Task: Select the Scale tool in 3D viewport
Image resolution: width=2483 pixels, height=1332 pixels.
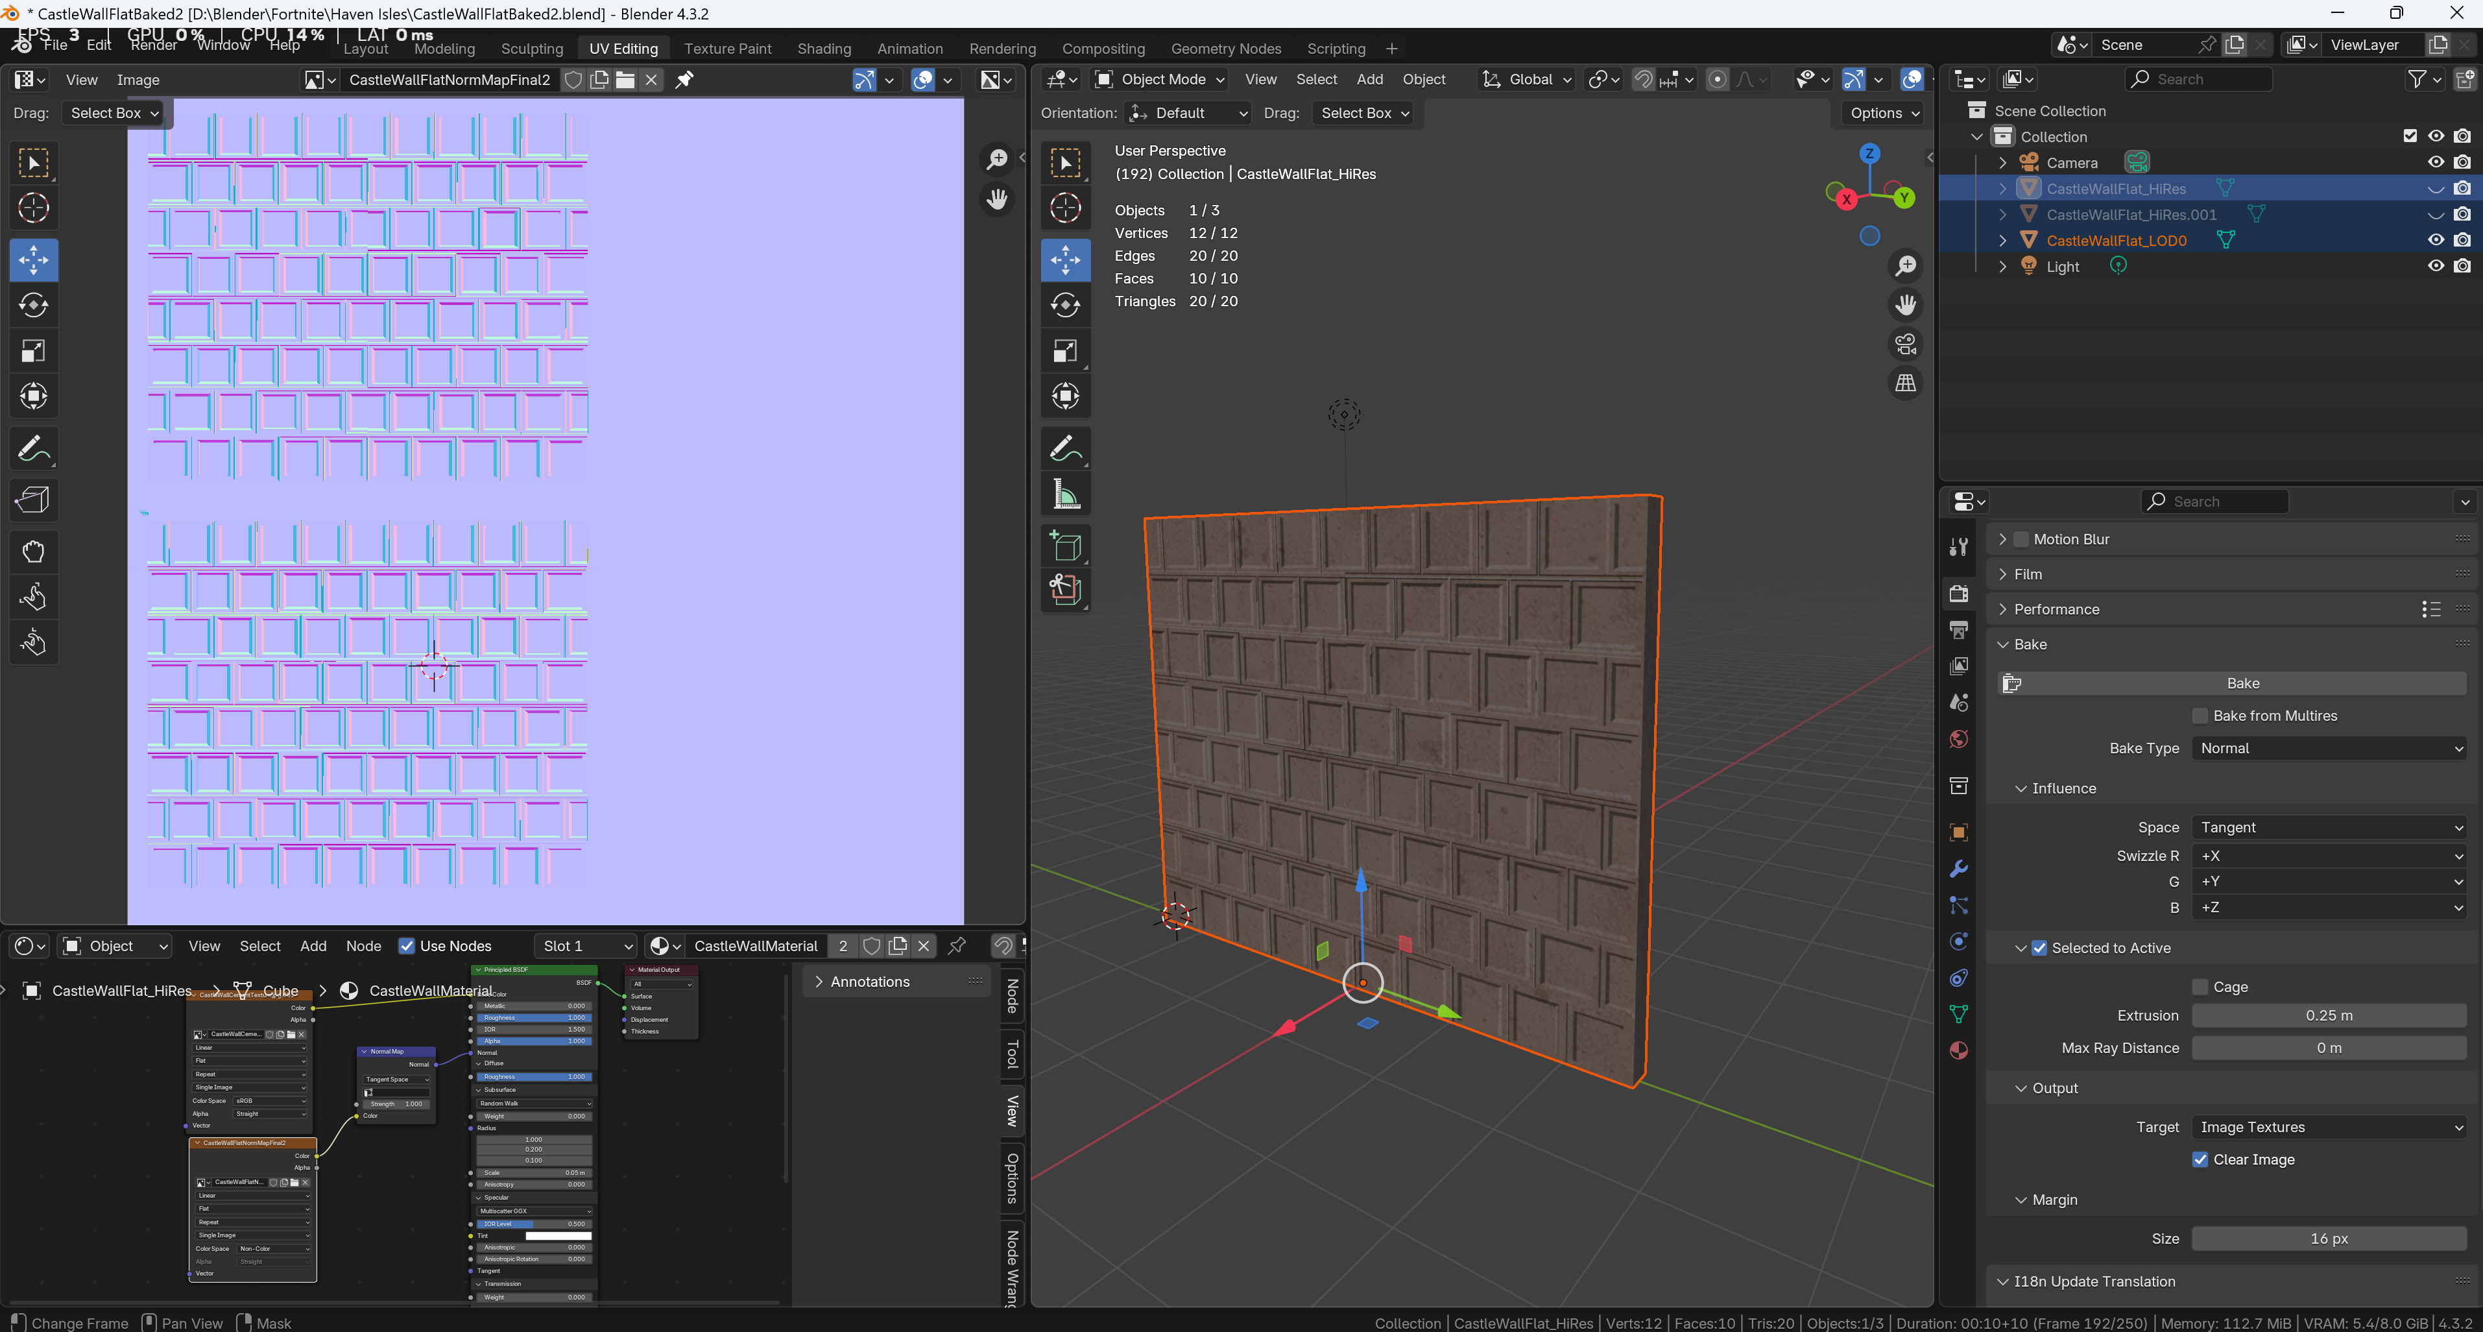Action: coord(1065,351)
